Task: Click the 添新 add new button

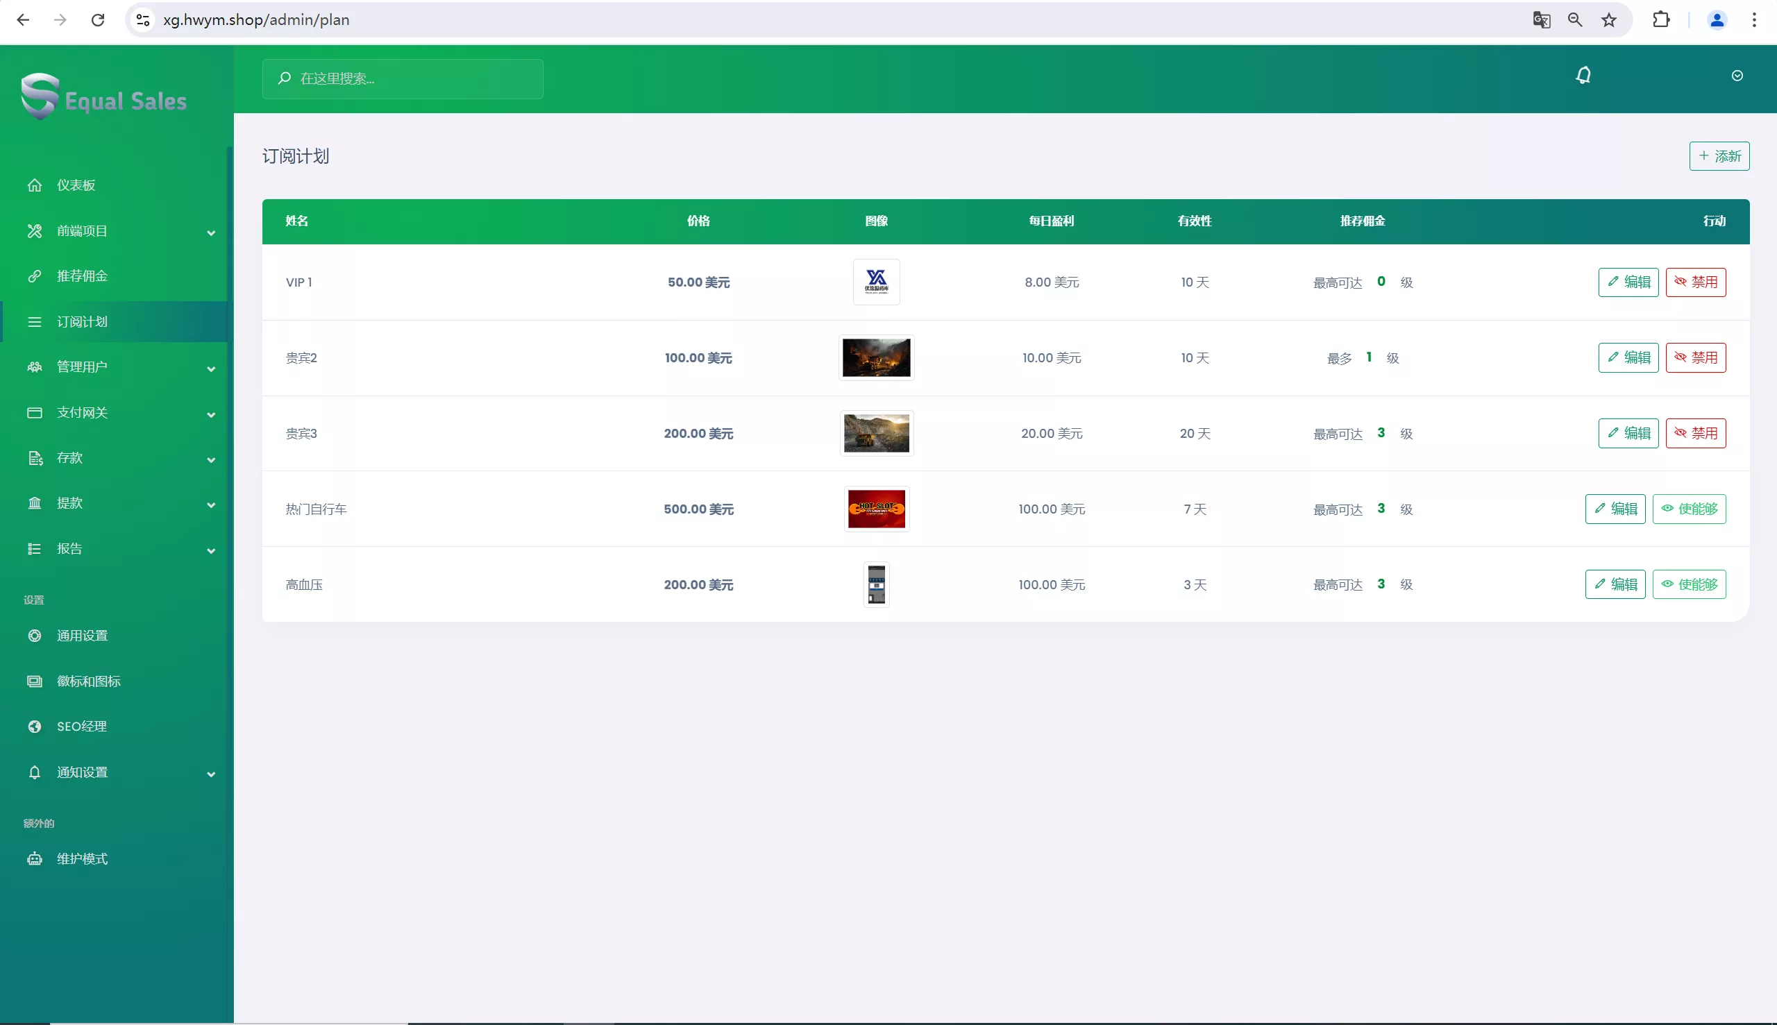Action: 1719,156
